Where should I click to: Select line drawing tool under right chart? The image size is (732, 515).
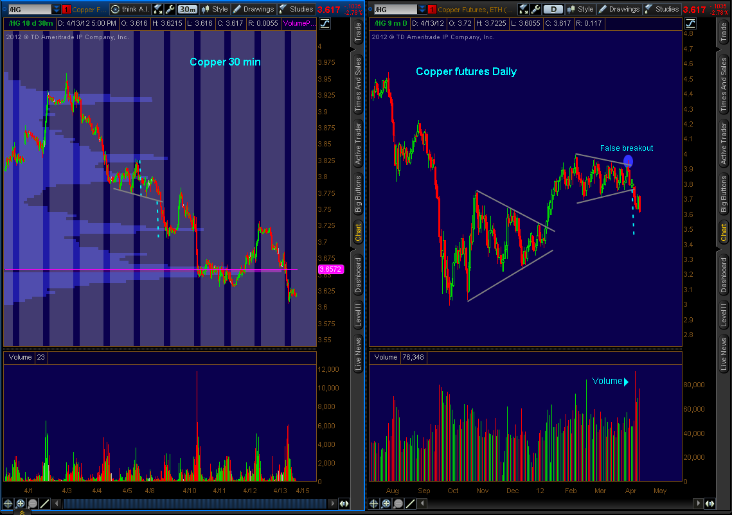point(411,503)
